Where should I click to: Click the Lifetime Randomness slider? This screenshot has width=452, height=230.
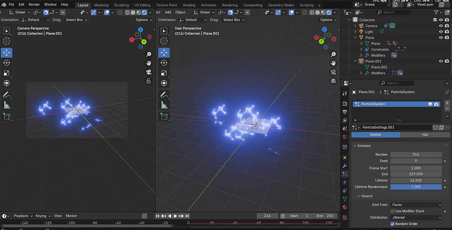pos(416,187)
